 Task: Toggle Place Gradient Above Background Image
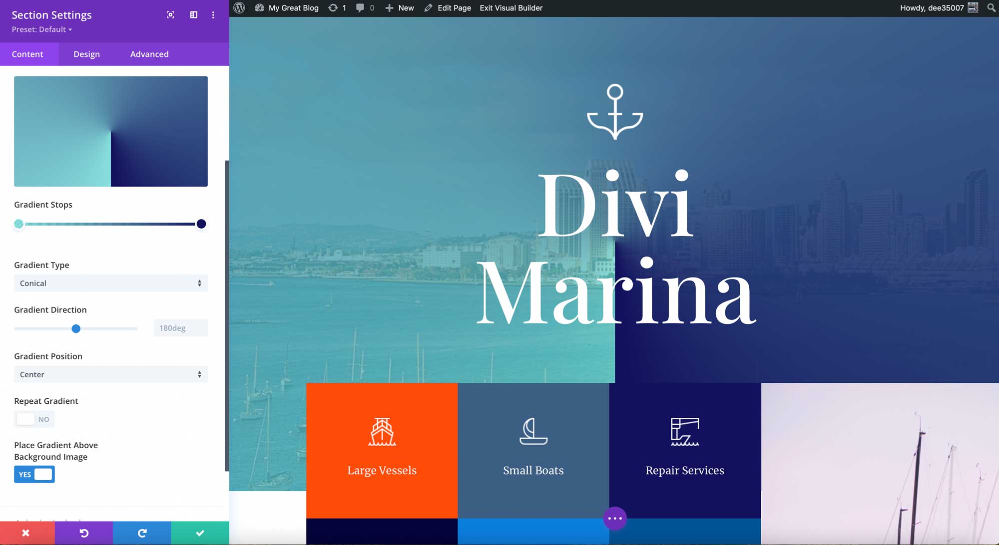tap(34, 475)
